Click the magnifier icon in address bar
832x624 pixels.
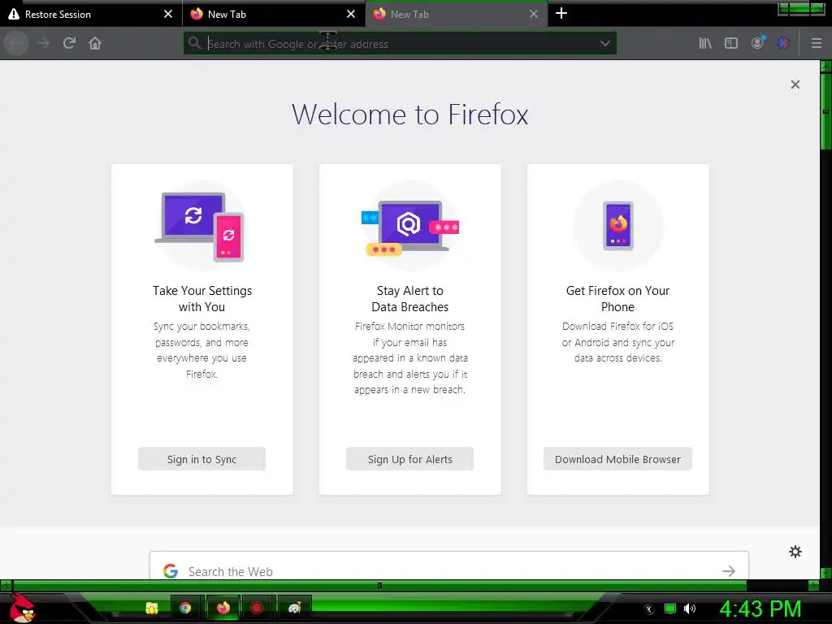tap(195, 43)
